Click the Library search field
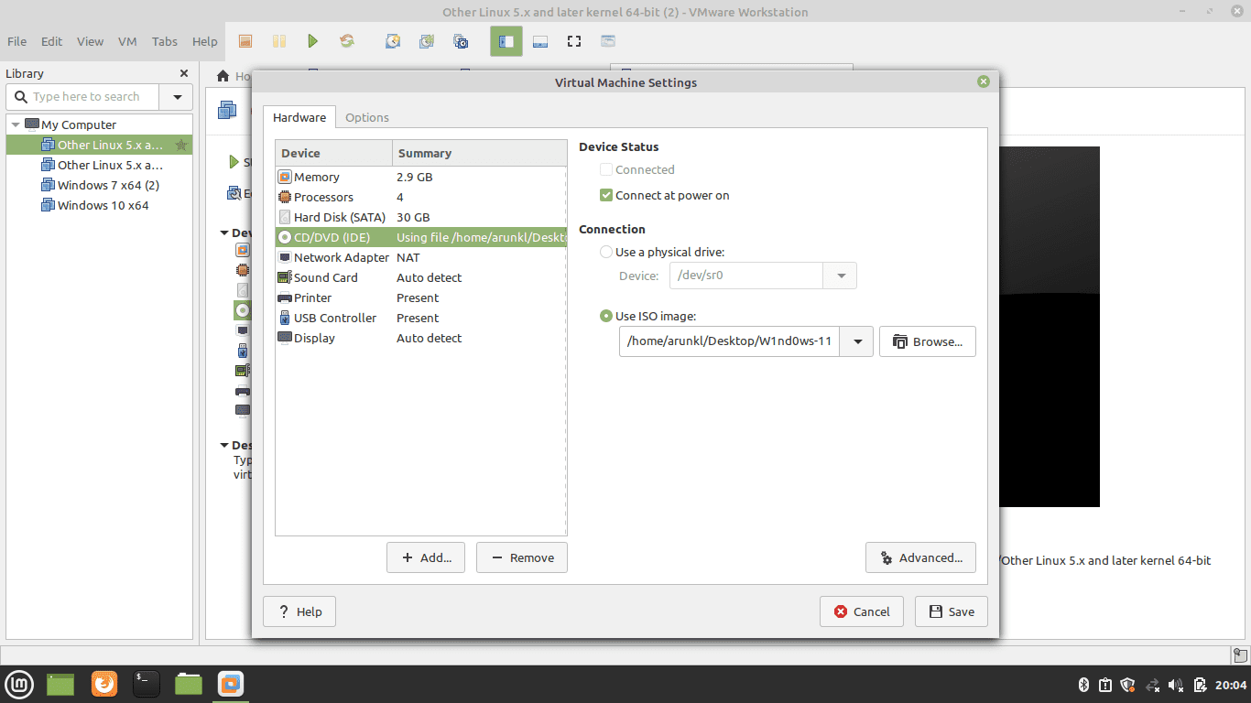 point(83,97)
